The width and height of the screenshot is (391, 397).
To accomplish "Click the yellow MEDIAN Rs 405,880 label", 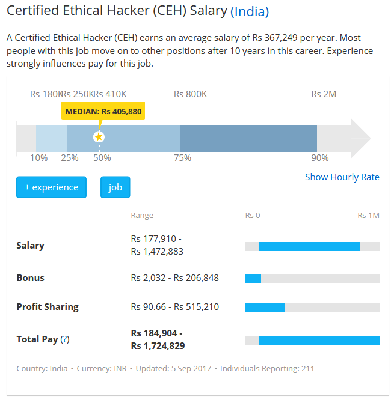I will tap(103, 111).
